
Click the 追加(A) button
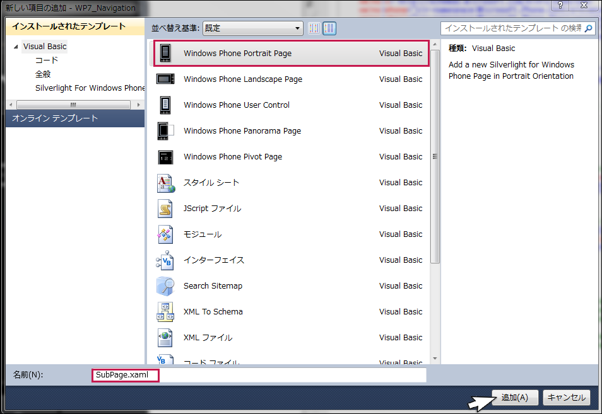click(x=515, y=398)
